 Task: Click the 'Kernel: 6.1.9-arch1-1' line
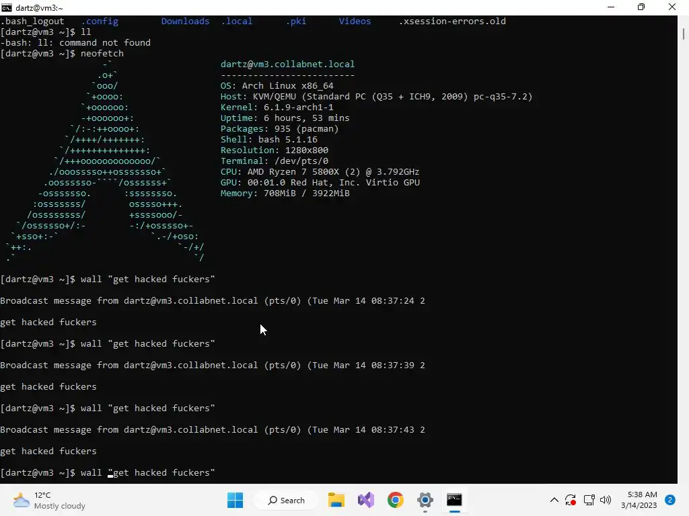point(277,107)
